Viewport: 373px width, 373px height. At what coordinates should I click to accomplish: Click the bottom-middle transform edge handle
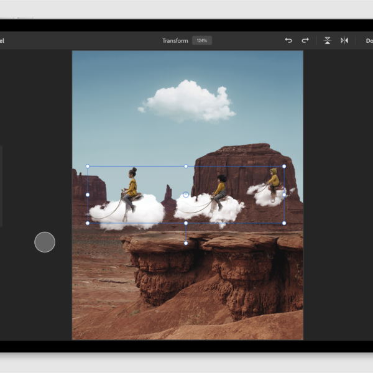186,223
